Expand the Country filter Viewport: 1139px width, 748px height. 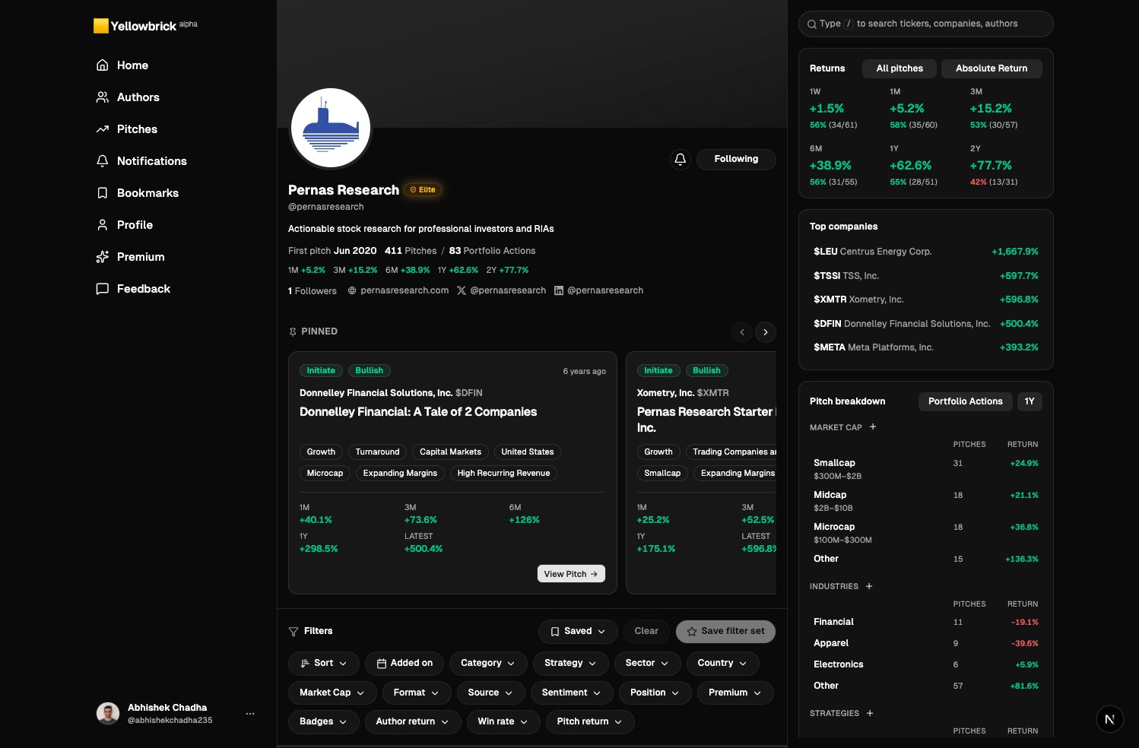pos(722,663)
